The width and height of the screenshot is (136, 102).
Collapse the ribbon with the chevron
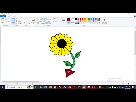133,16
